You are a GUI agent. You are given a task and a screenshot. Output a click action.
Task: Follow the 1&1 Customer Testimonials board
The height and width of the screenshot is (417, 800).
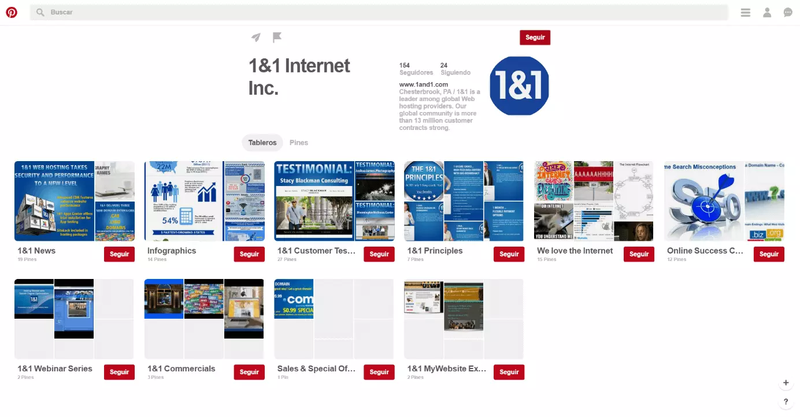(x=379, y=254)
